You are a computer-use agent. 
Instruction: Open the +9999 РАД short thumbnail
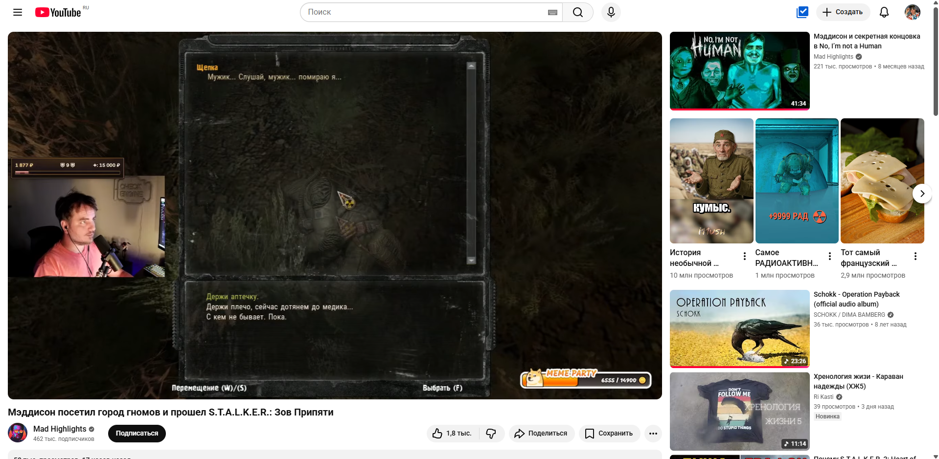tap(797, 181)
